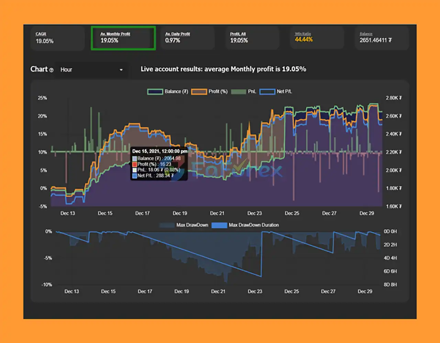Open the Win Ratio stat card
Screen dimensions: 440x343
pyautogui.click(x=317, y=38)
